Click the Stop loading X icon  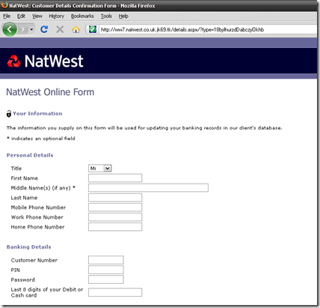[x=60, y=29]
